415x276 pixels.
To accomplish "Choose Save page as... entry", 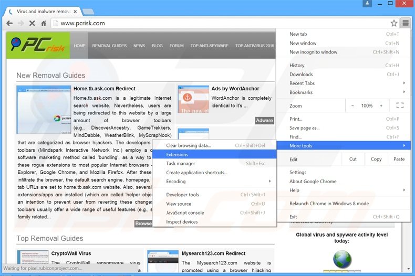I will (x=344, y=128).
